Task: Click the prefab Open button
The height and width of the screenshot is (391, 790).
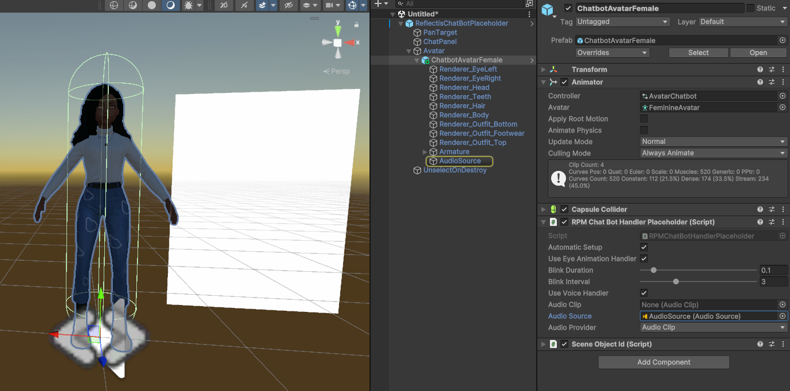Action: tap(758, 52)
